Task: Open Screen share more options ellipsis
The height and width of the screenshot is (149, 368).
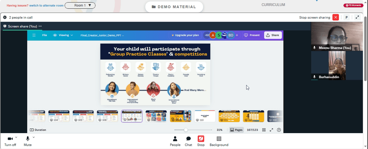Action: tap(40, 26)
